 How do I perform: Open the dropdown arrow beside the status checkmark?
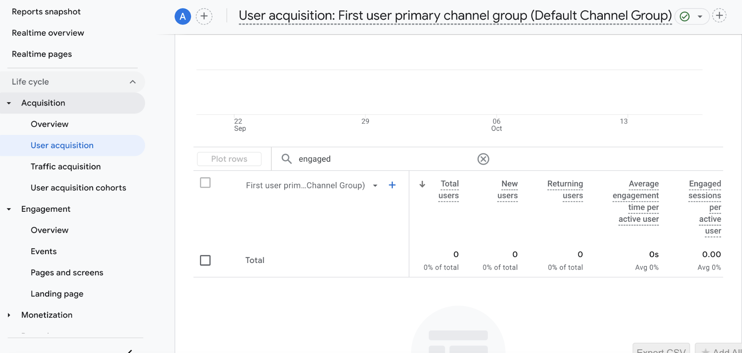click(x=700, y=16)
